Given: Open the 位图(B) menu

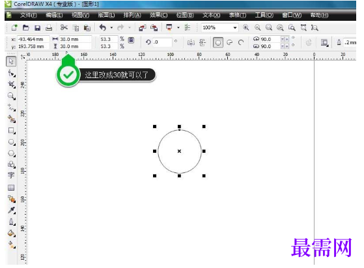Looking at the screenshot, I should tap(185, 16).
